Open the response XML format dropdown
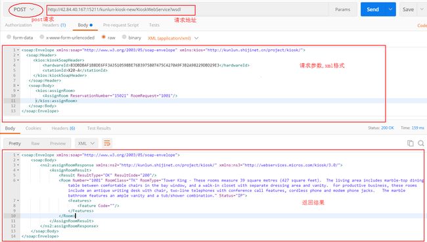The width and height of the screenshot is (427, 242). click(x=86, y=143)
